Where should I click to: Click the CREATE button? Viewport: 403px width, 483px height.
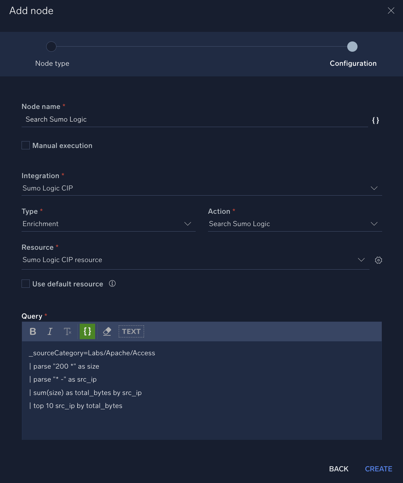click(378, 469)
